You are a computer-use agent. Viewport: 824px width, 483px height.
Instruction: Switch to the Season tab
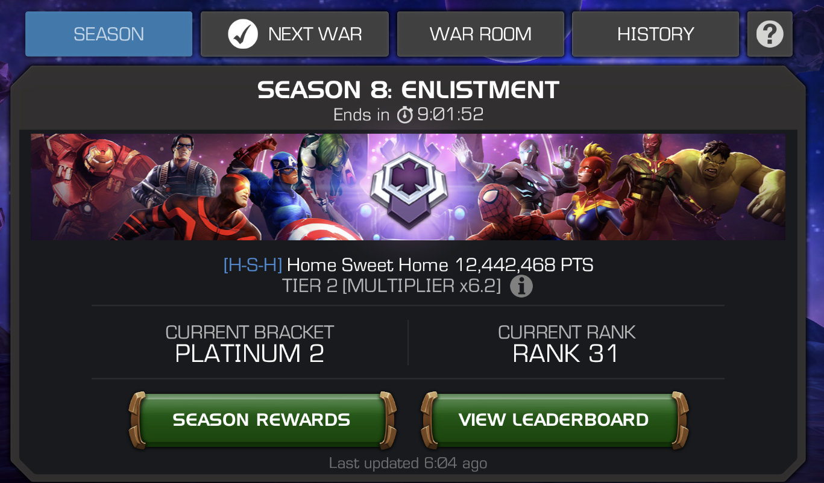click(x=109, y=34)
